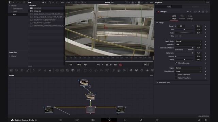Select the Text+ tool in toolbar
The height and width of the screenshot is (122, 218).
[x=22, y=70]
